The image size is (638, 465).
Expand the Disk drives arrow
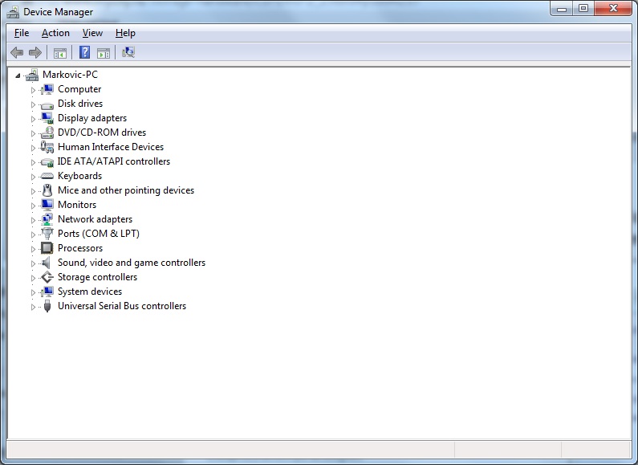coord(34,104)
